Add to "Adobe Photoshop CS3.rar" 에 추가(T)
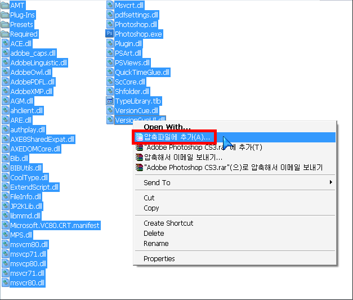The width and height of the screenshot is (353, 300). pyautogui.click(x=235, y=147)
